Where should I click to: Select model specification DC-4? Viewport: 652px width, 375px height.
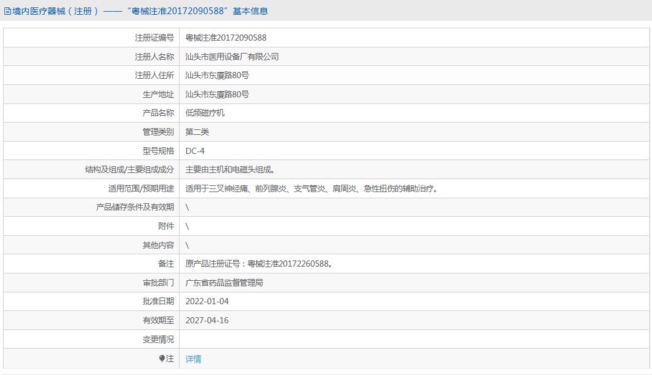(x=195, y=151)
